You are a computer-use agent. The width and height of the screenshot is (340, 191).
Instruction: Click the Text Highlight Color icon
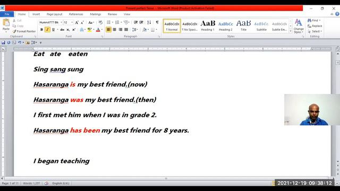click(89, 30)
